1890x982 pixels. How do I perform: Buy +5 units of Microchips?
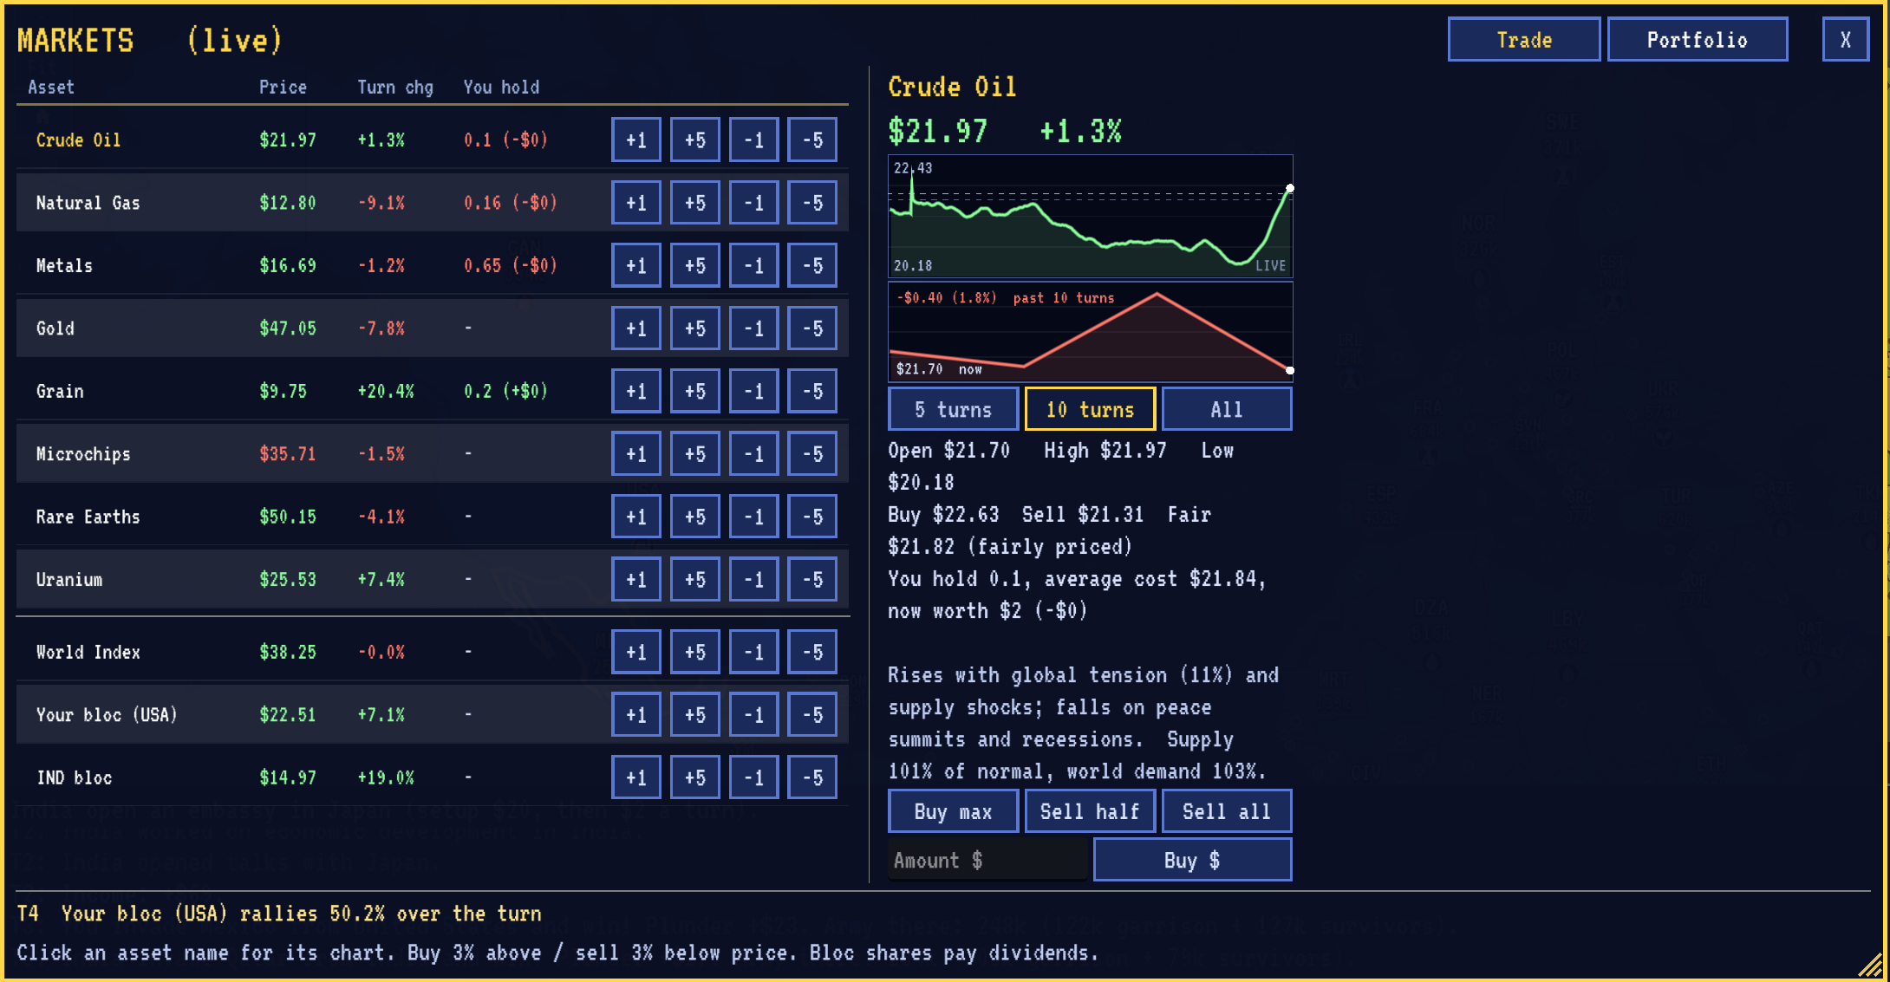694,454
